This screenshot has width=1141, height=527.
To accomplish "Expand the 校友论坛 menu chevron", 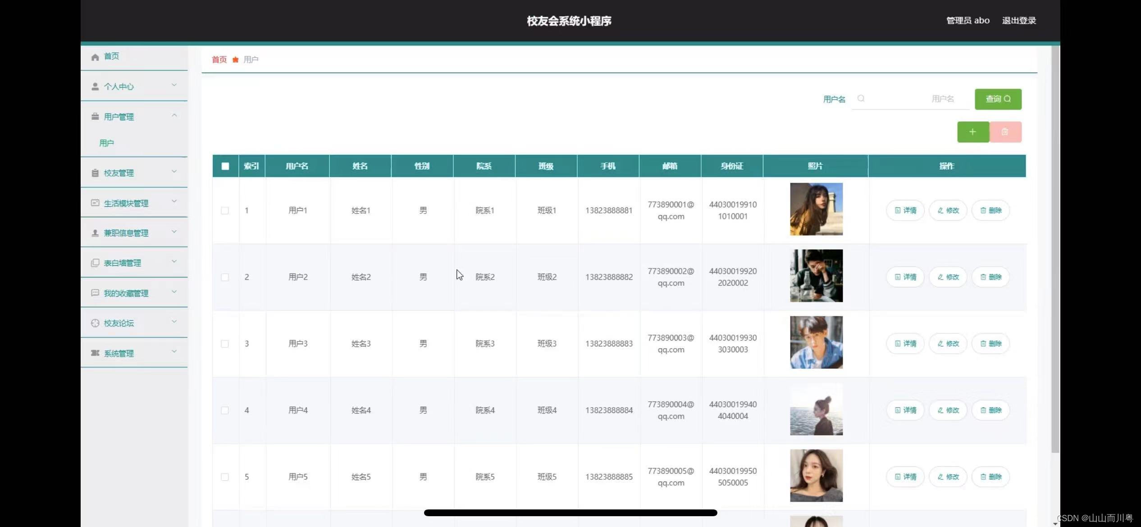I will (x=174, y=322).
